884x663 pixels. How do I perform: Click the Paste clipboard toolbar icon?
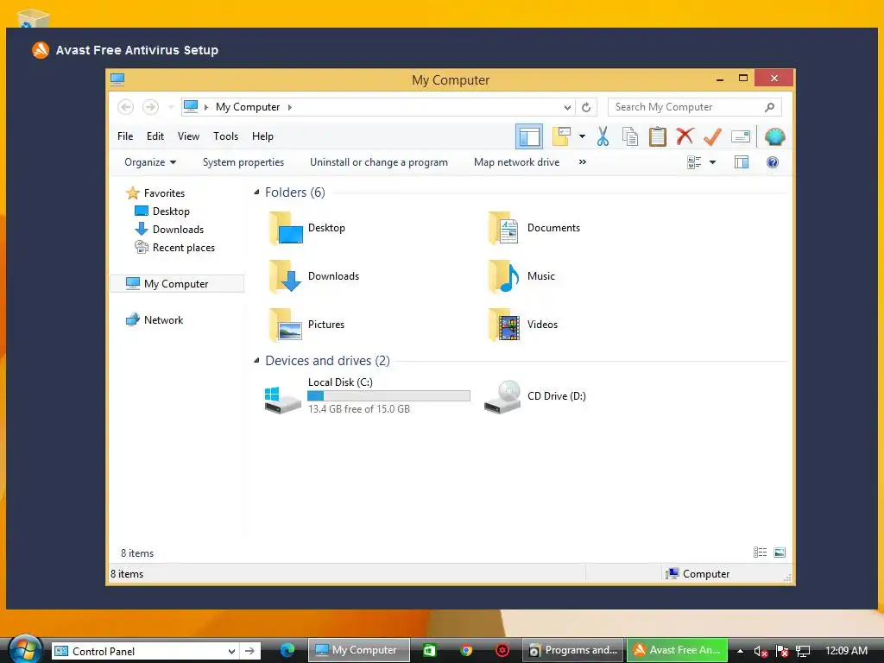657,136
